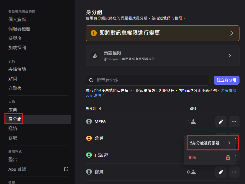The image size is (245, 184).
Task: Go to 成員 in the sidebar
Action: 13,110
